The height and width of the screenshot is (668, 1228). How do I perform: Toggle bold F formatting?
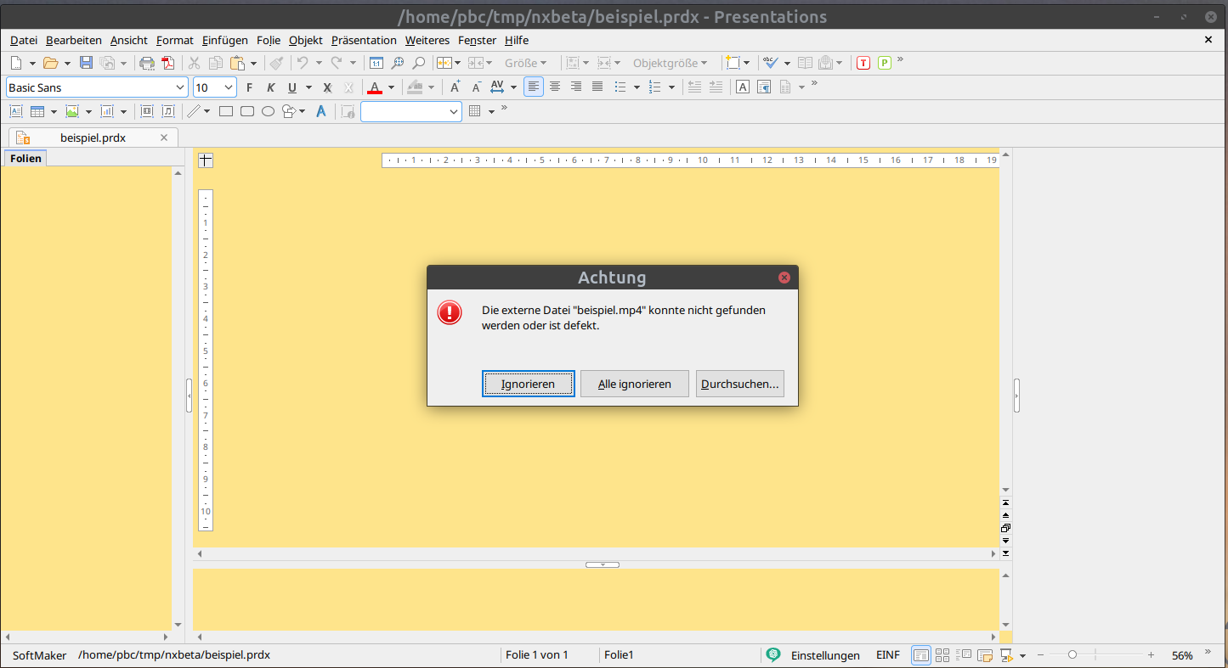pos(249,87)
